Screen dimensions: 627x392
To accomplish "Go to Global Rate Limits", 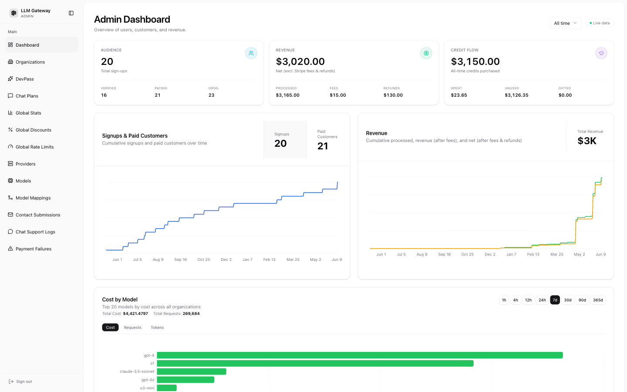I will [42, 147].
